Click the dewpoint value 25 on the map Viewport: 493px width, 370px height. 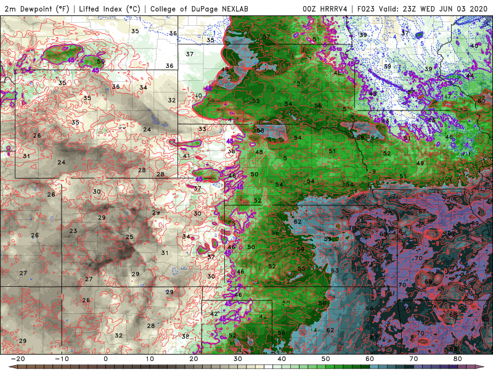[129, 237]
